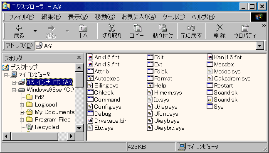
Task: Click the Delete (削除) X icon
Action: (219, 28)
